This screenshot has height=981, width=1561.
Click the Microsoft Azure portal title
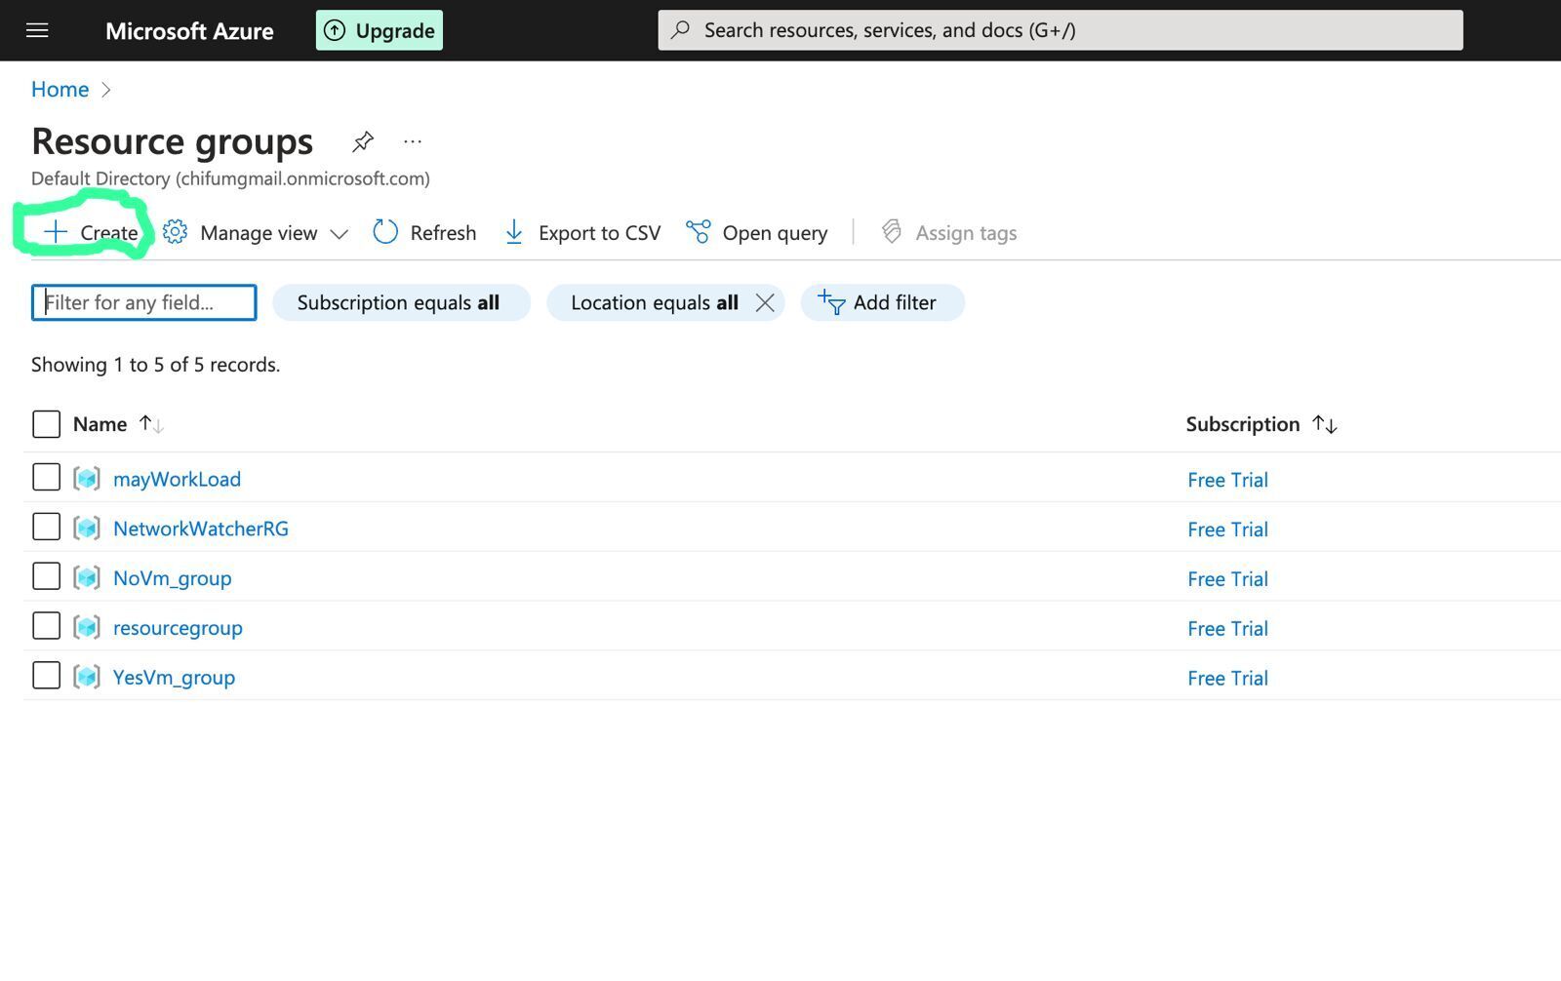click(189, 31)
